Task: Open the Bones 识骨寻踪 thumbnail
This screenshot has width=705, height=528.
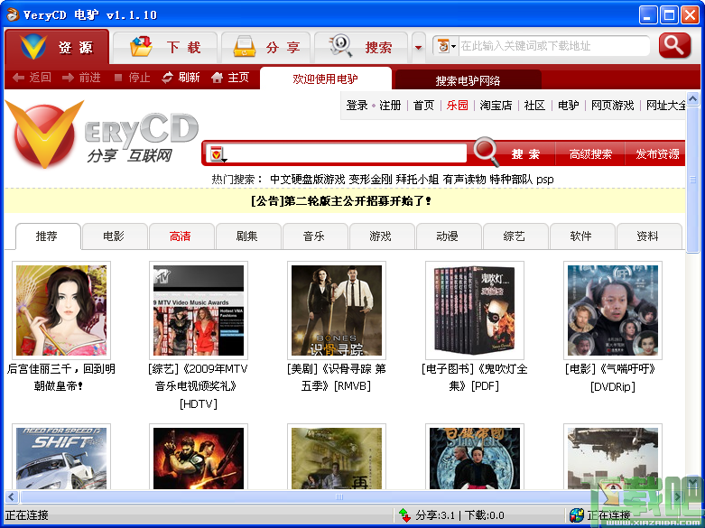Action: click(337, 310)
